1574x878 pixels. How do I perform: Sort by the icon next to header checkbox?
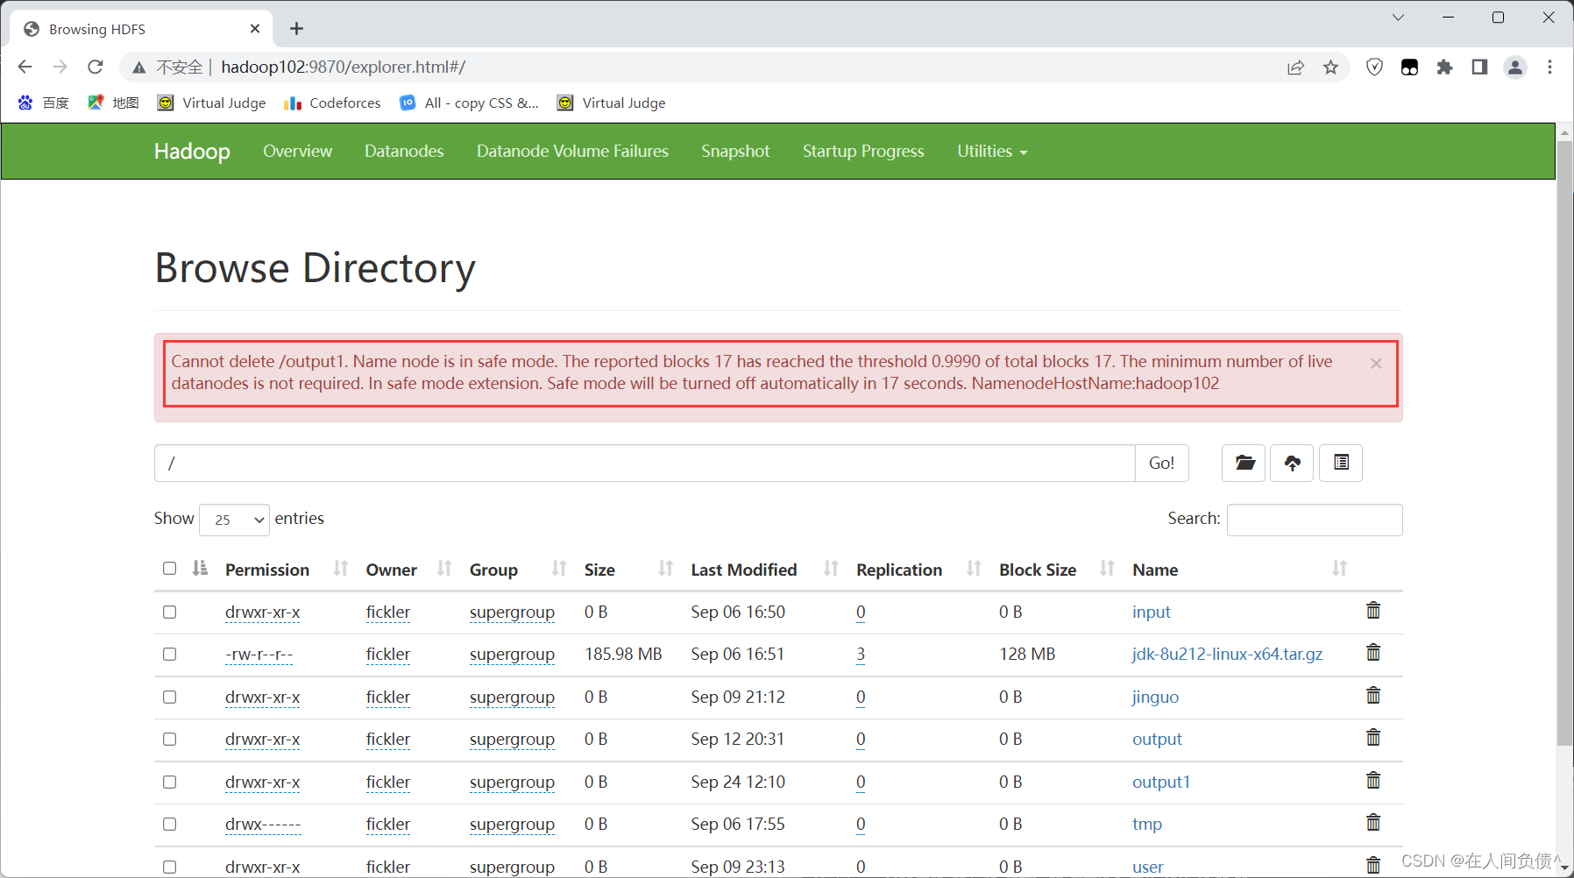point(200,568)
